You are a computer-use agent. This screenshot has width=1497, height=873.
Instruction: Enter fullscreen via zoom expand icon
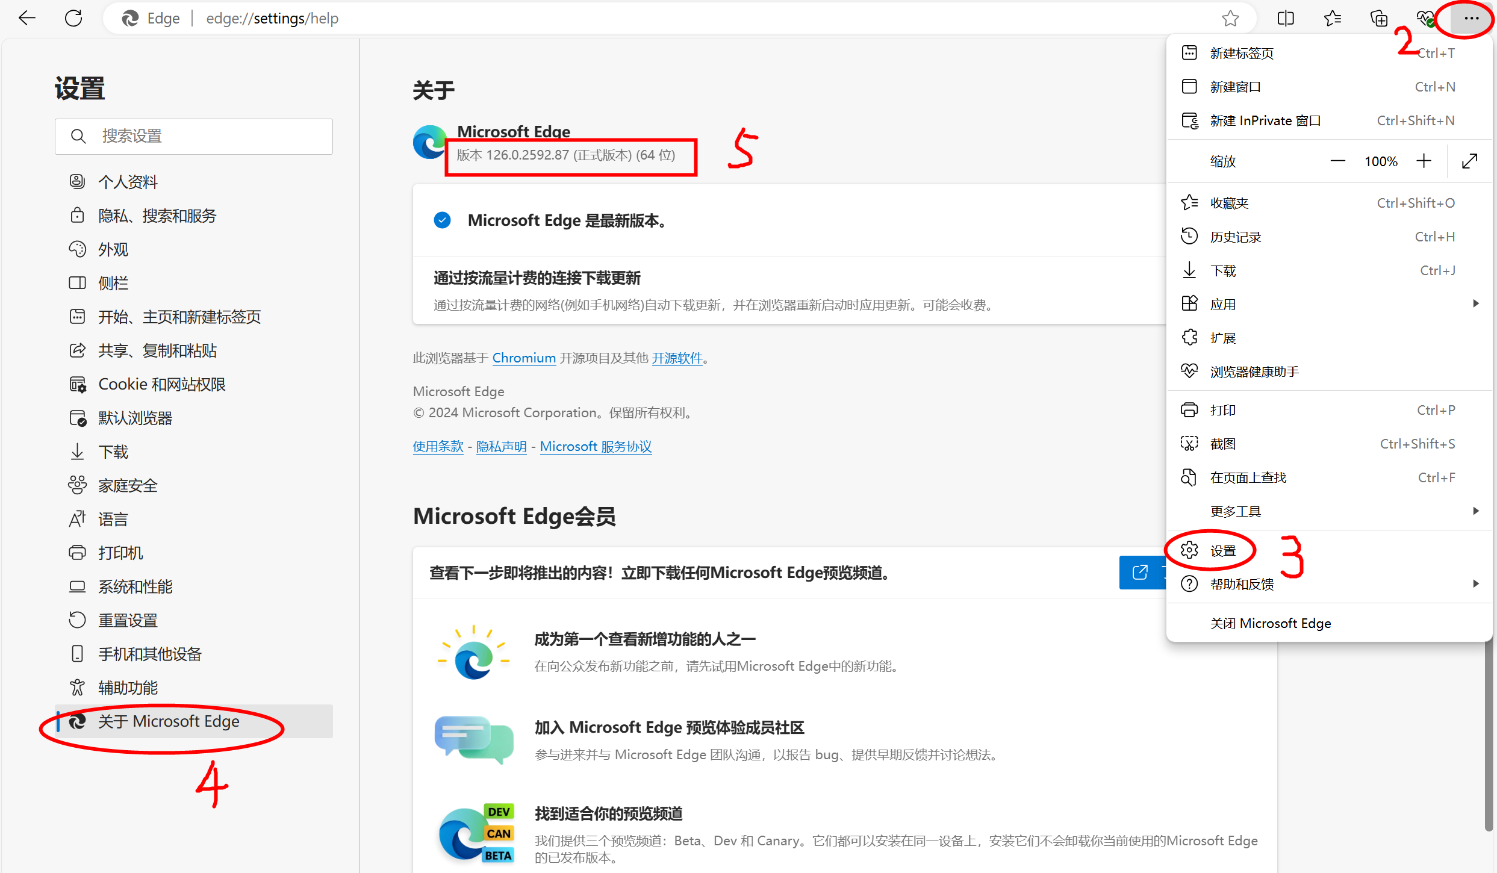tap(1469, 161)
